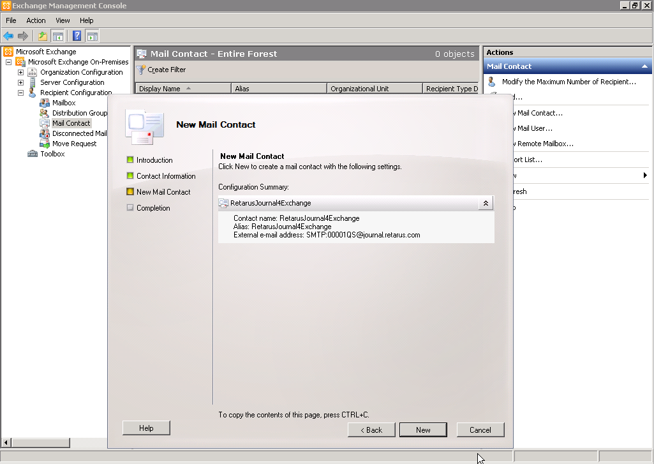Screen dimensions: 654x464
Task: Click the Back arrow toolbar icon
Action: click(x=8, y=36)
